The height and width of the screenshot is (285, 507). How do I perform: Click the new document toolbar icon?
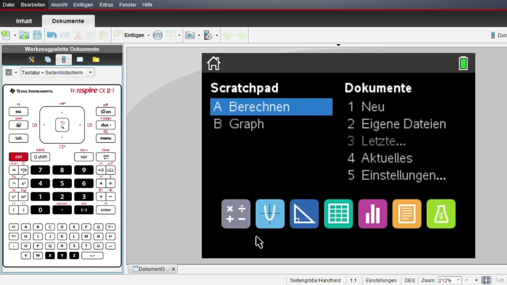6,35
